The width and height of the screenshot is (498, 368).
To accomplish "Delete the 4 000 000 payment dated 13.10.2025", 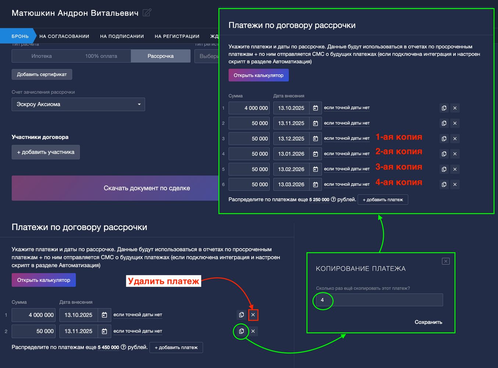I will 253,315.
